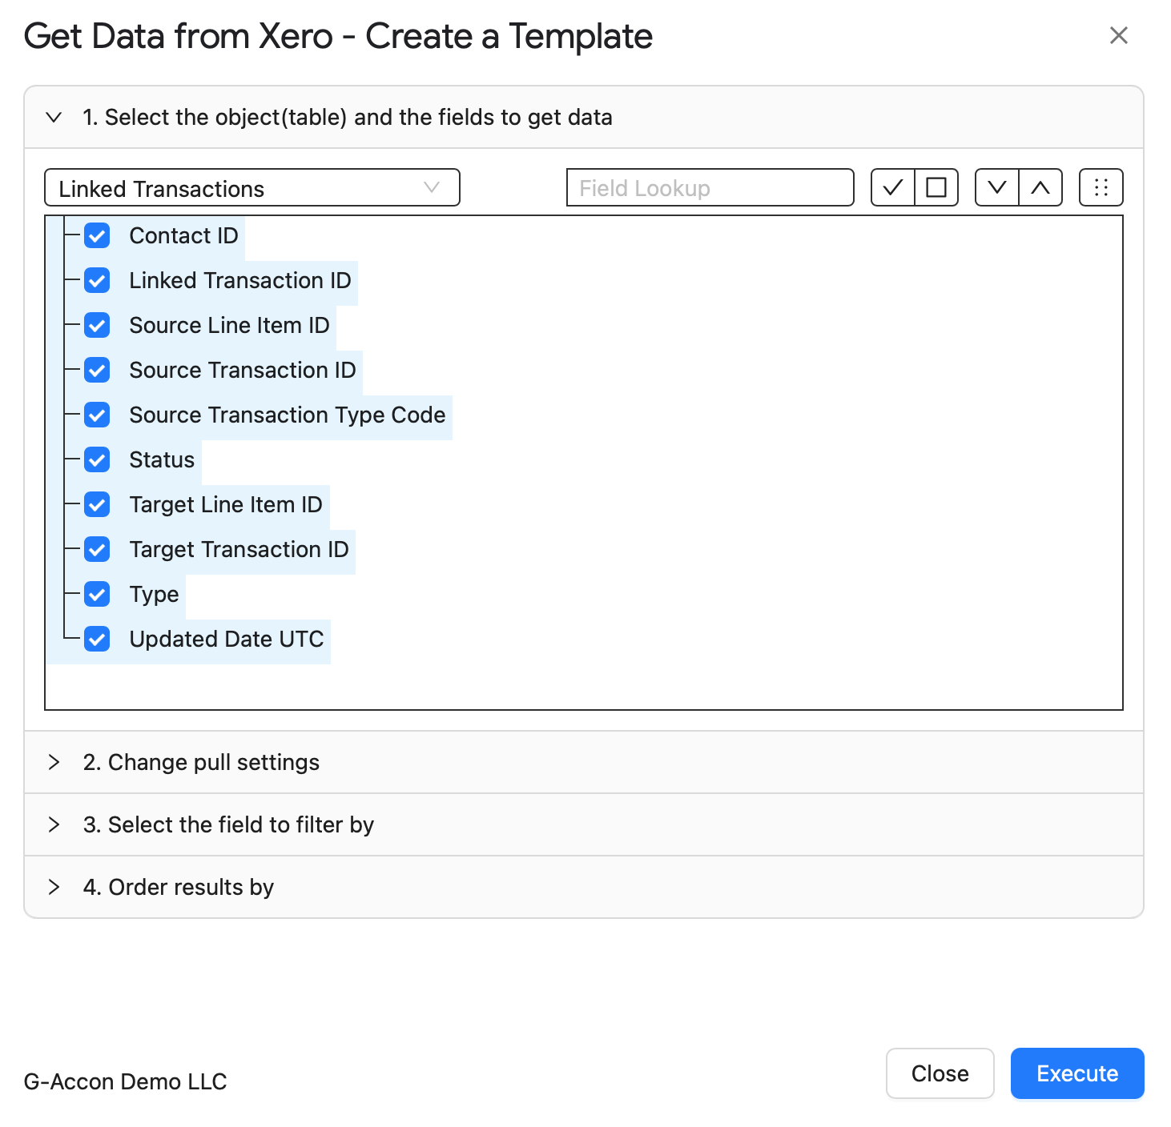The image size is (1171, 1127).
Task: Select the Status field label
Action: coord(162,459)
